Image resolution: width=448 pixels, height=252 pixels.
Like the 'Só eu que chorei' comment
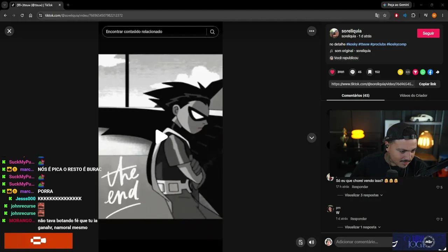click(438, 187)
